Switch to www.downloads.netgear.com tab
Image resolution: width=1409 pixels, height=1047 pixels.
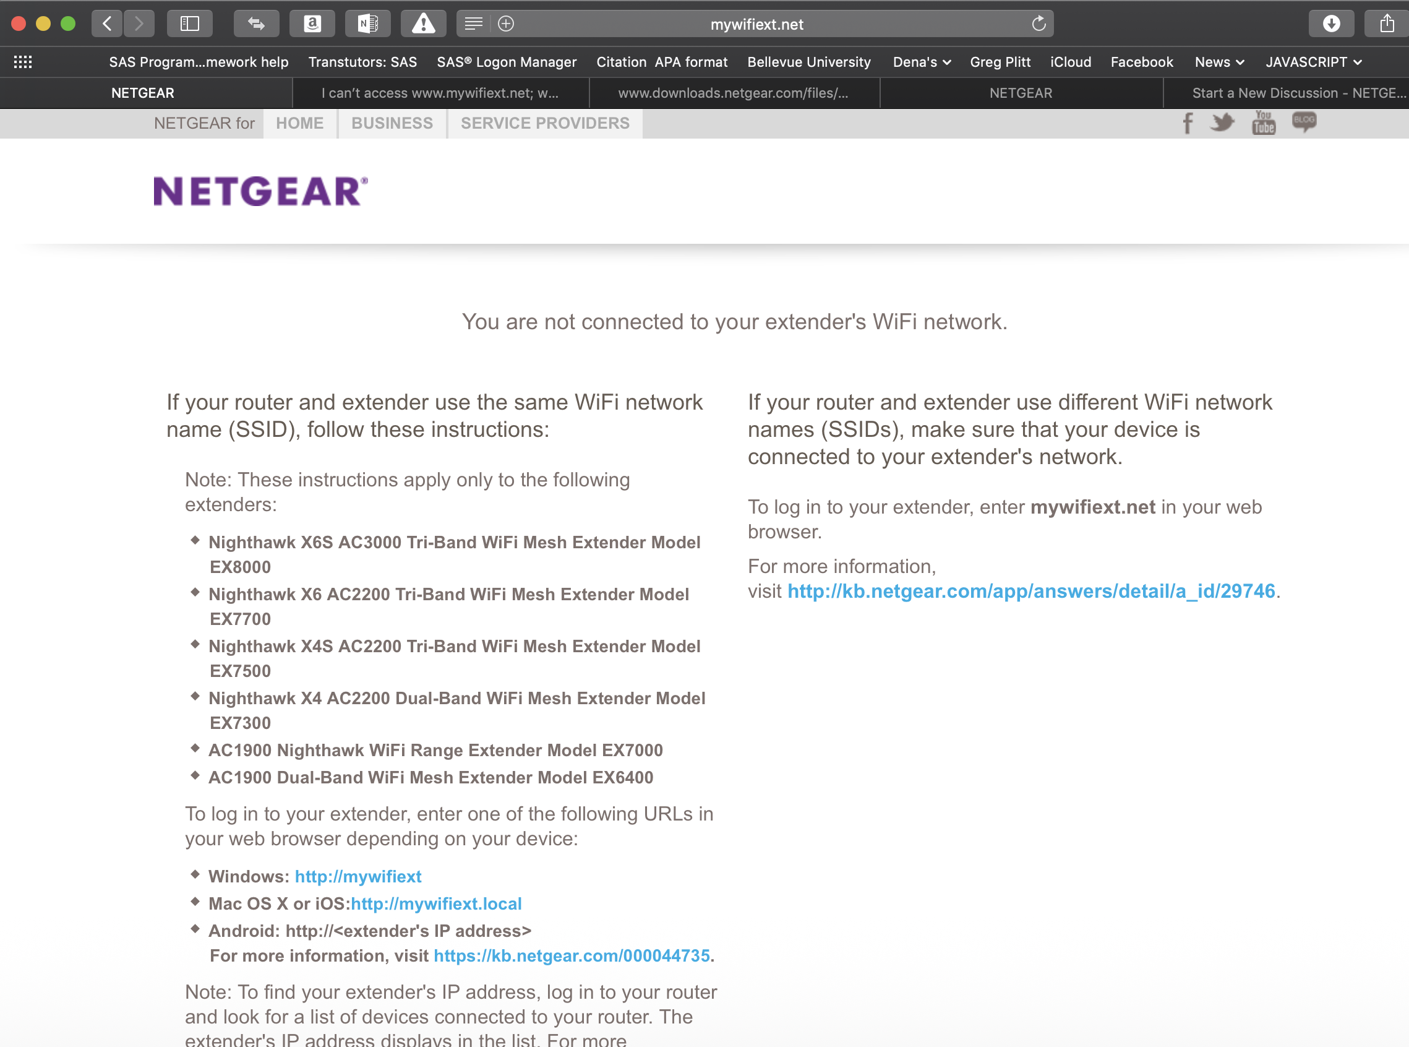click(734, 93)
